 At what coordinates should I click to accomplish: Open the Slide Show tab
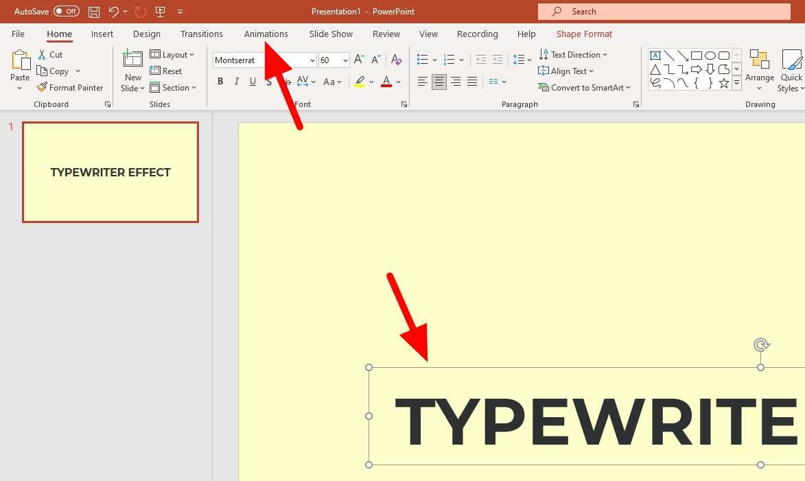click(x=331, y=34)
